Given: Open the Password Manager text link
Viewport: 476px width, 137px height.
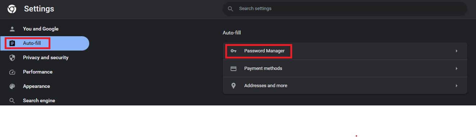Looking at the screenshot, I should (264, 51).
